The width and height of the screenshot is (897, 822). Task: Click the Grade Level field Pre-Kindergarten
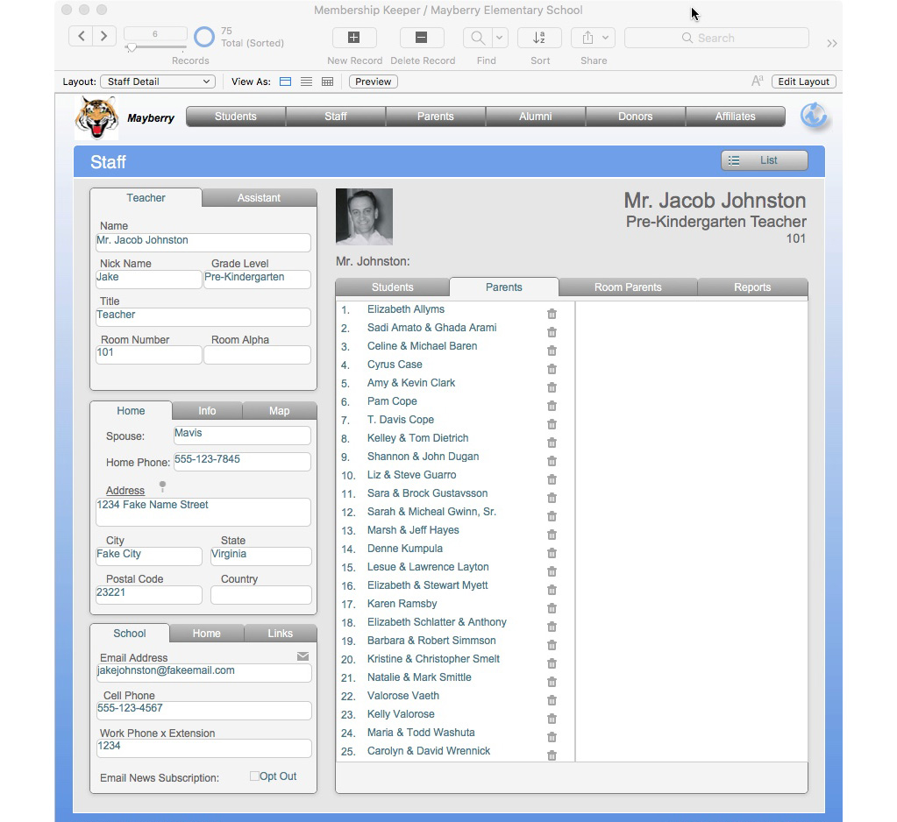coord(258,279)
